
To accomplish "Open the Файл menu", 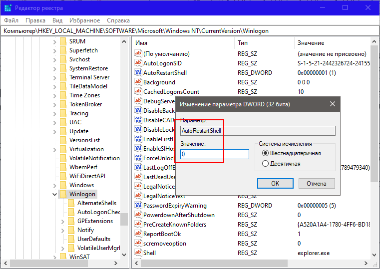I will click(11, 20).
